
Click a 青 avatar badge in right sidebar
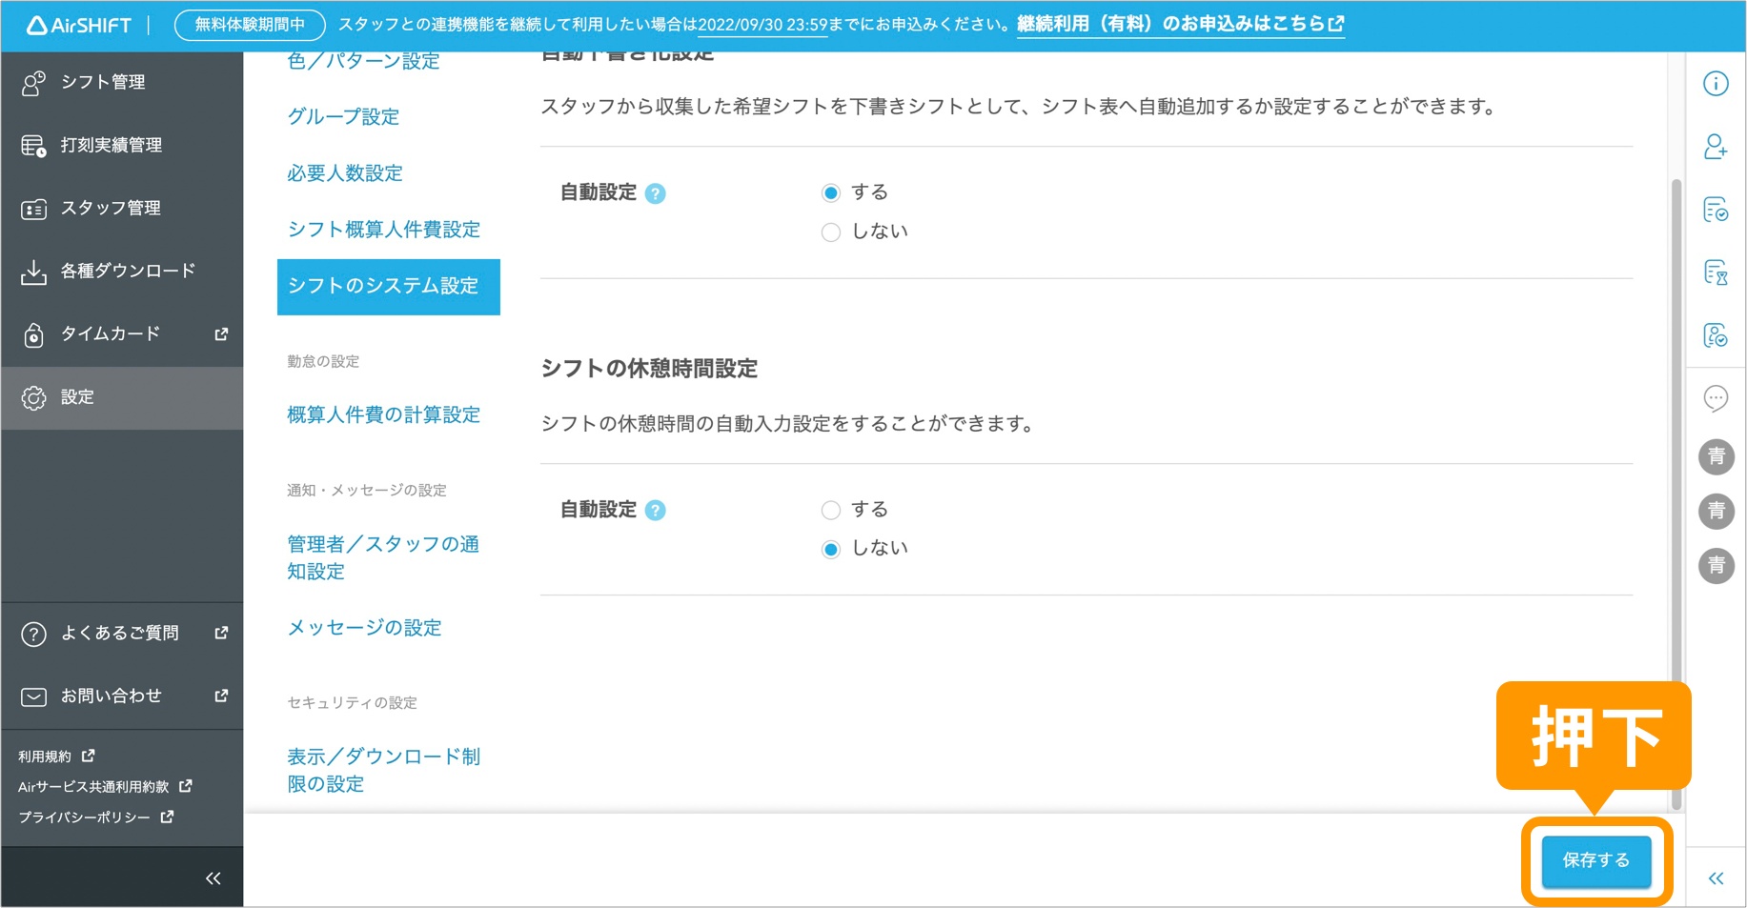click(x=1716, y=457)
